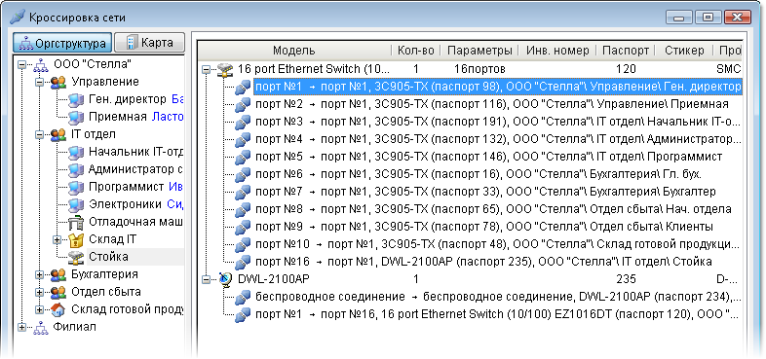Click the Склад IT lock icon
The height and width of the screenshot is (359, 766).
point(76,239)
